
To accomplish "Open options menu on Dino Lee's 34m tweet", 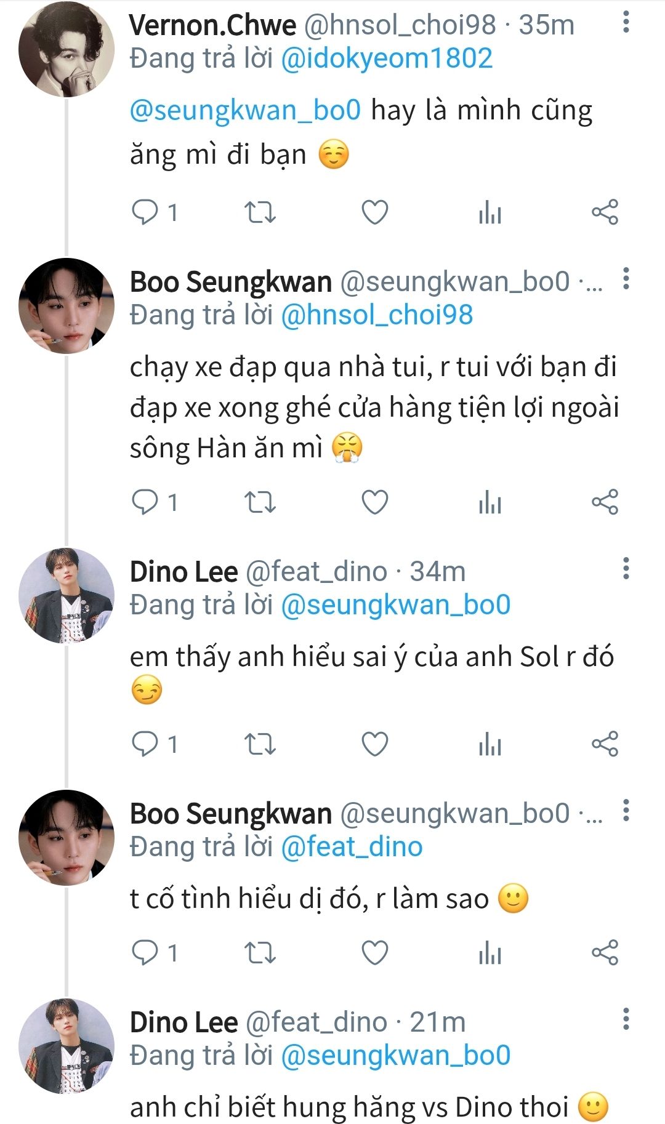I will coord(626,569).
